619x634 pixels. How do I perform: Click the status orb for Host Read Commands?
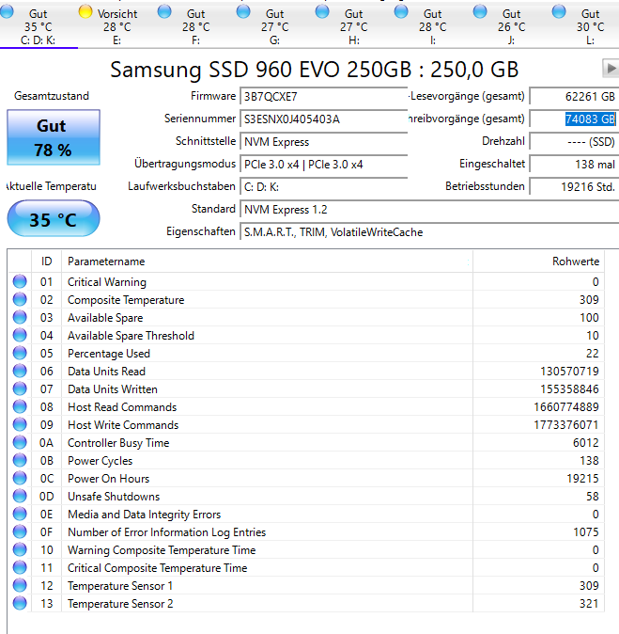[x=20, y=406]
